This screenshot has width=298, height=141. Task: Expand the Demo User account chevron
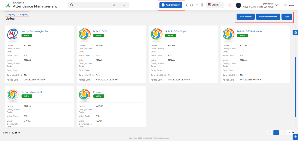[x=276, y=5]
